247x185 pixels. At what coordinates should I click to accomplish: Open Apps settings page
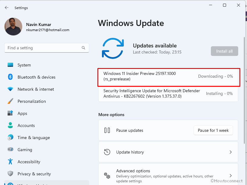click(x=47, y=113)
